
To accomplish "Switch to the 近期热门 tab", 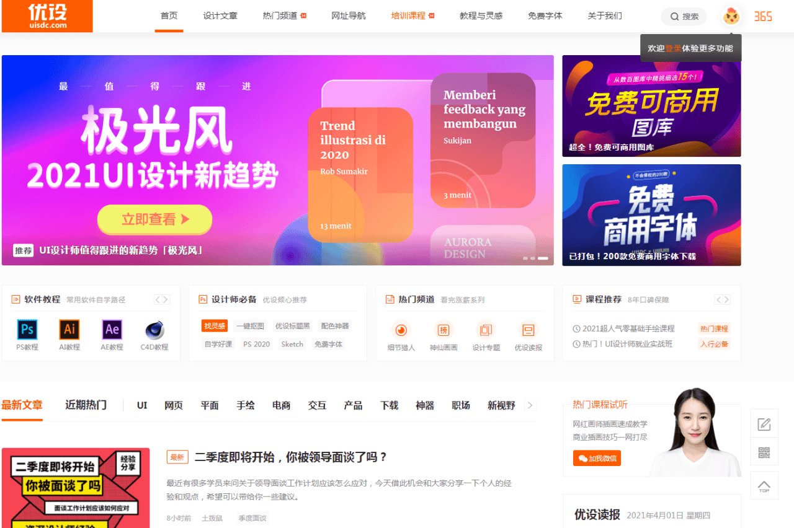I will click(x=86, y=405).
